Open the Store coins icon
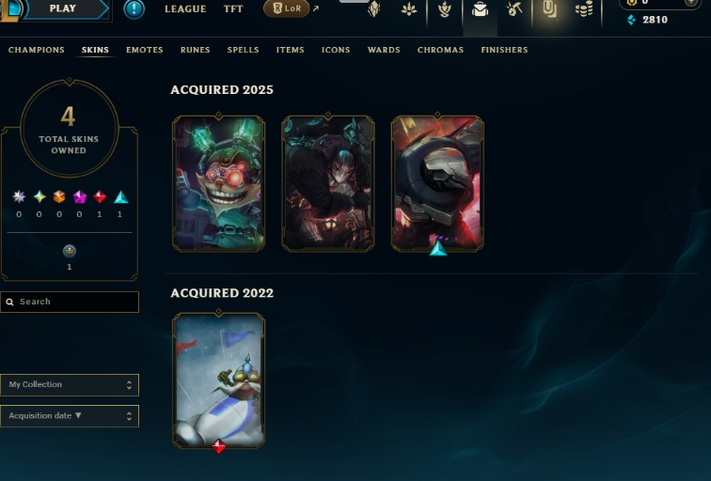Viewport: 711px width, 481px height. tap(584, 8)
